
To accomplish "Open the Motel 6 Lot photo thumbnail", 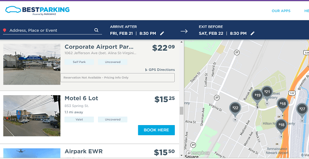I will pos(32,116).
